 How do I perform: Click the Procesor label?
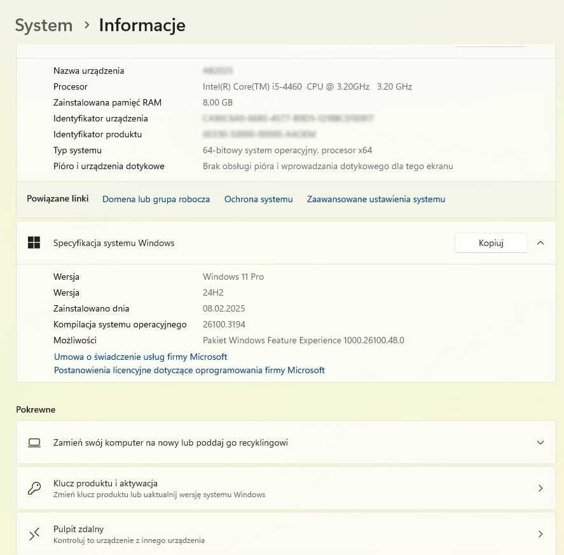coord(70,86)
